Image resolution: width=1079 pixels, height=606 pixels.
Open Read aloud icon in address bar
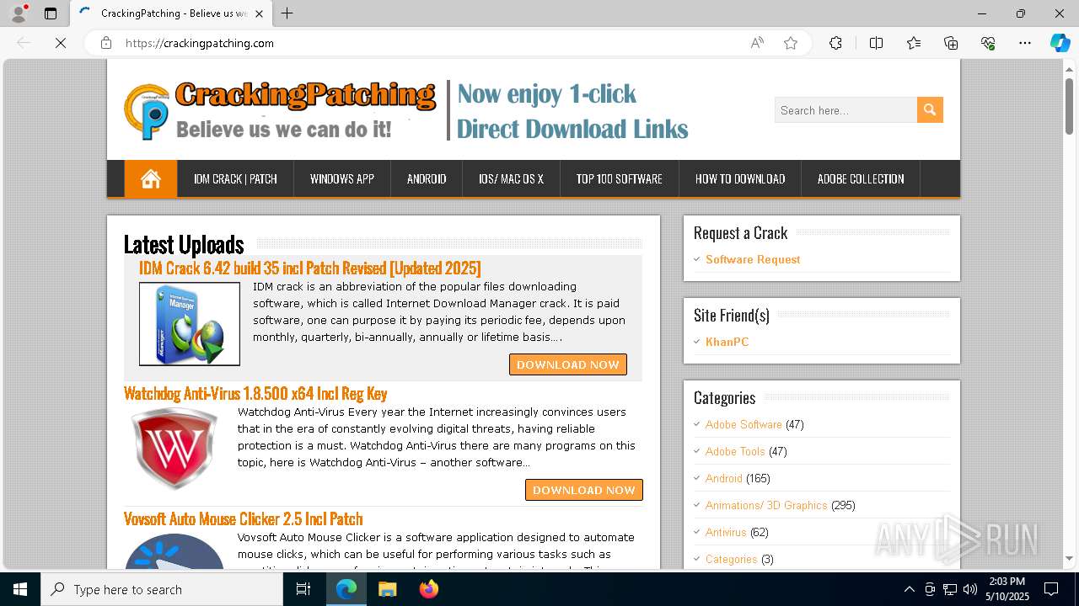pyautogui.click(x=757, y=43)
